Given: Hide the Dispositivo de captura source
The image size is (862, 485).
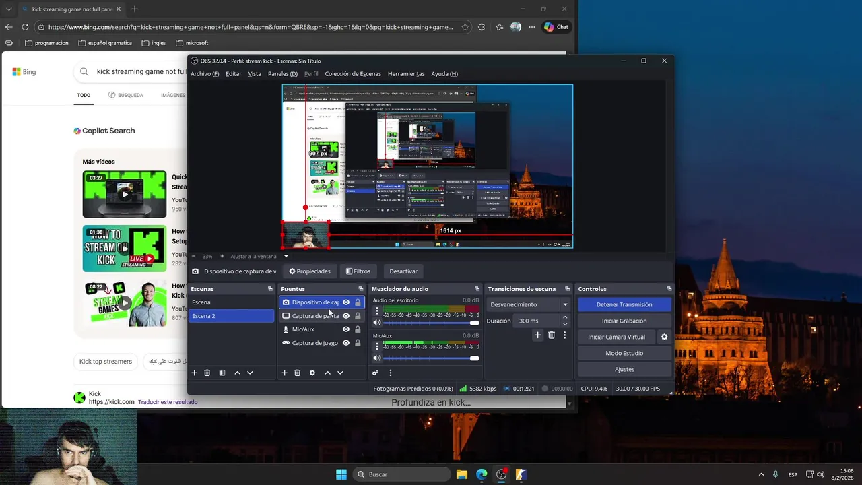Looking at the screenshot, I should pyautogui.click(x=346, y=302).
